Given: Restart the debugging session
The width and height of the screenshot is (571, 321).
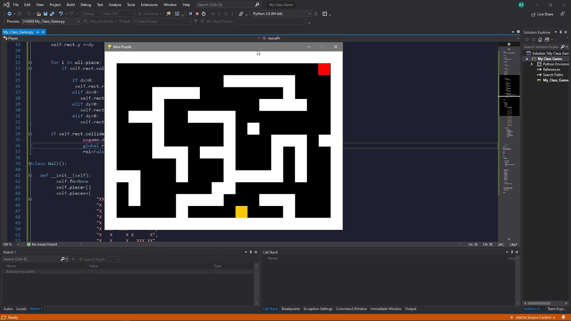Looking at the screenshot, I should coord(203,14).
